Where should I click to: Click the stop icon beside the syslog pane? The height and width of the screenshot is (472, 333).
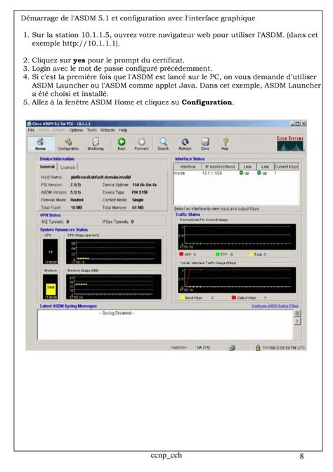pyautogui.click(x=297, y=313)
